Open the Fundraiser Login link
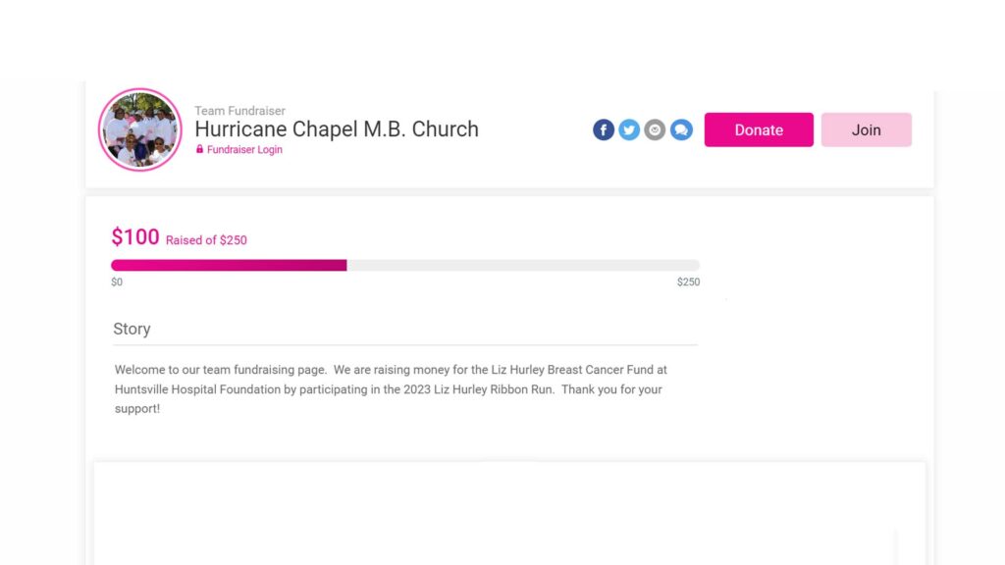The height and width of the screenshot is (565, 1005). [244, 149]
